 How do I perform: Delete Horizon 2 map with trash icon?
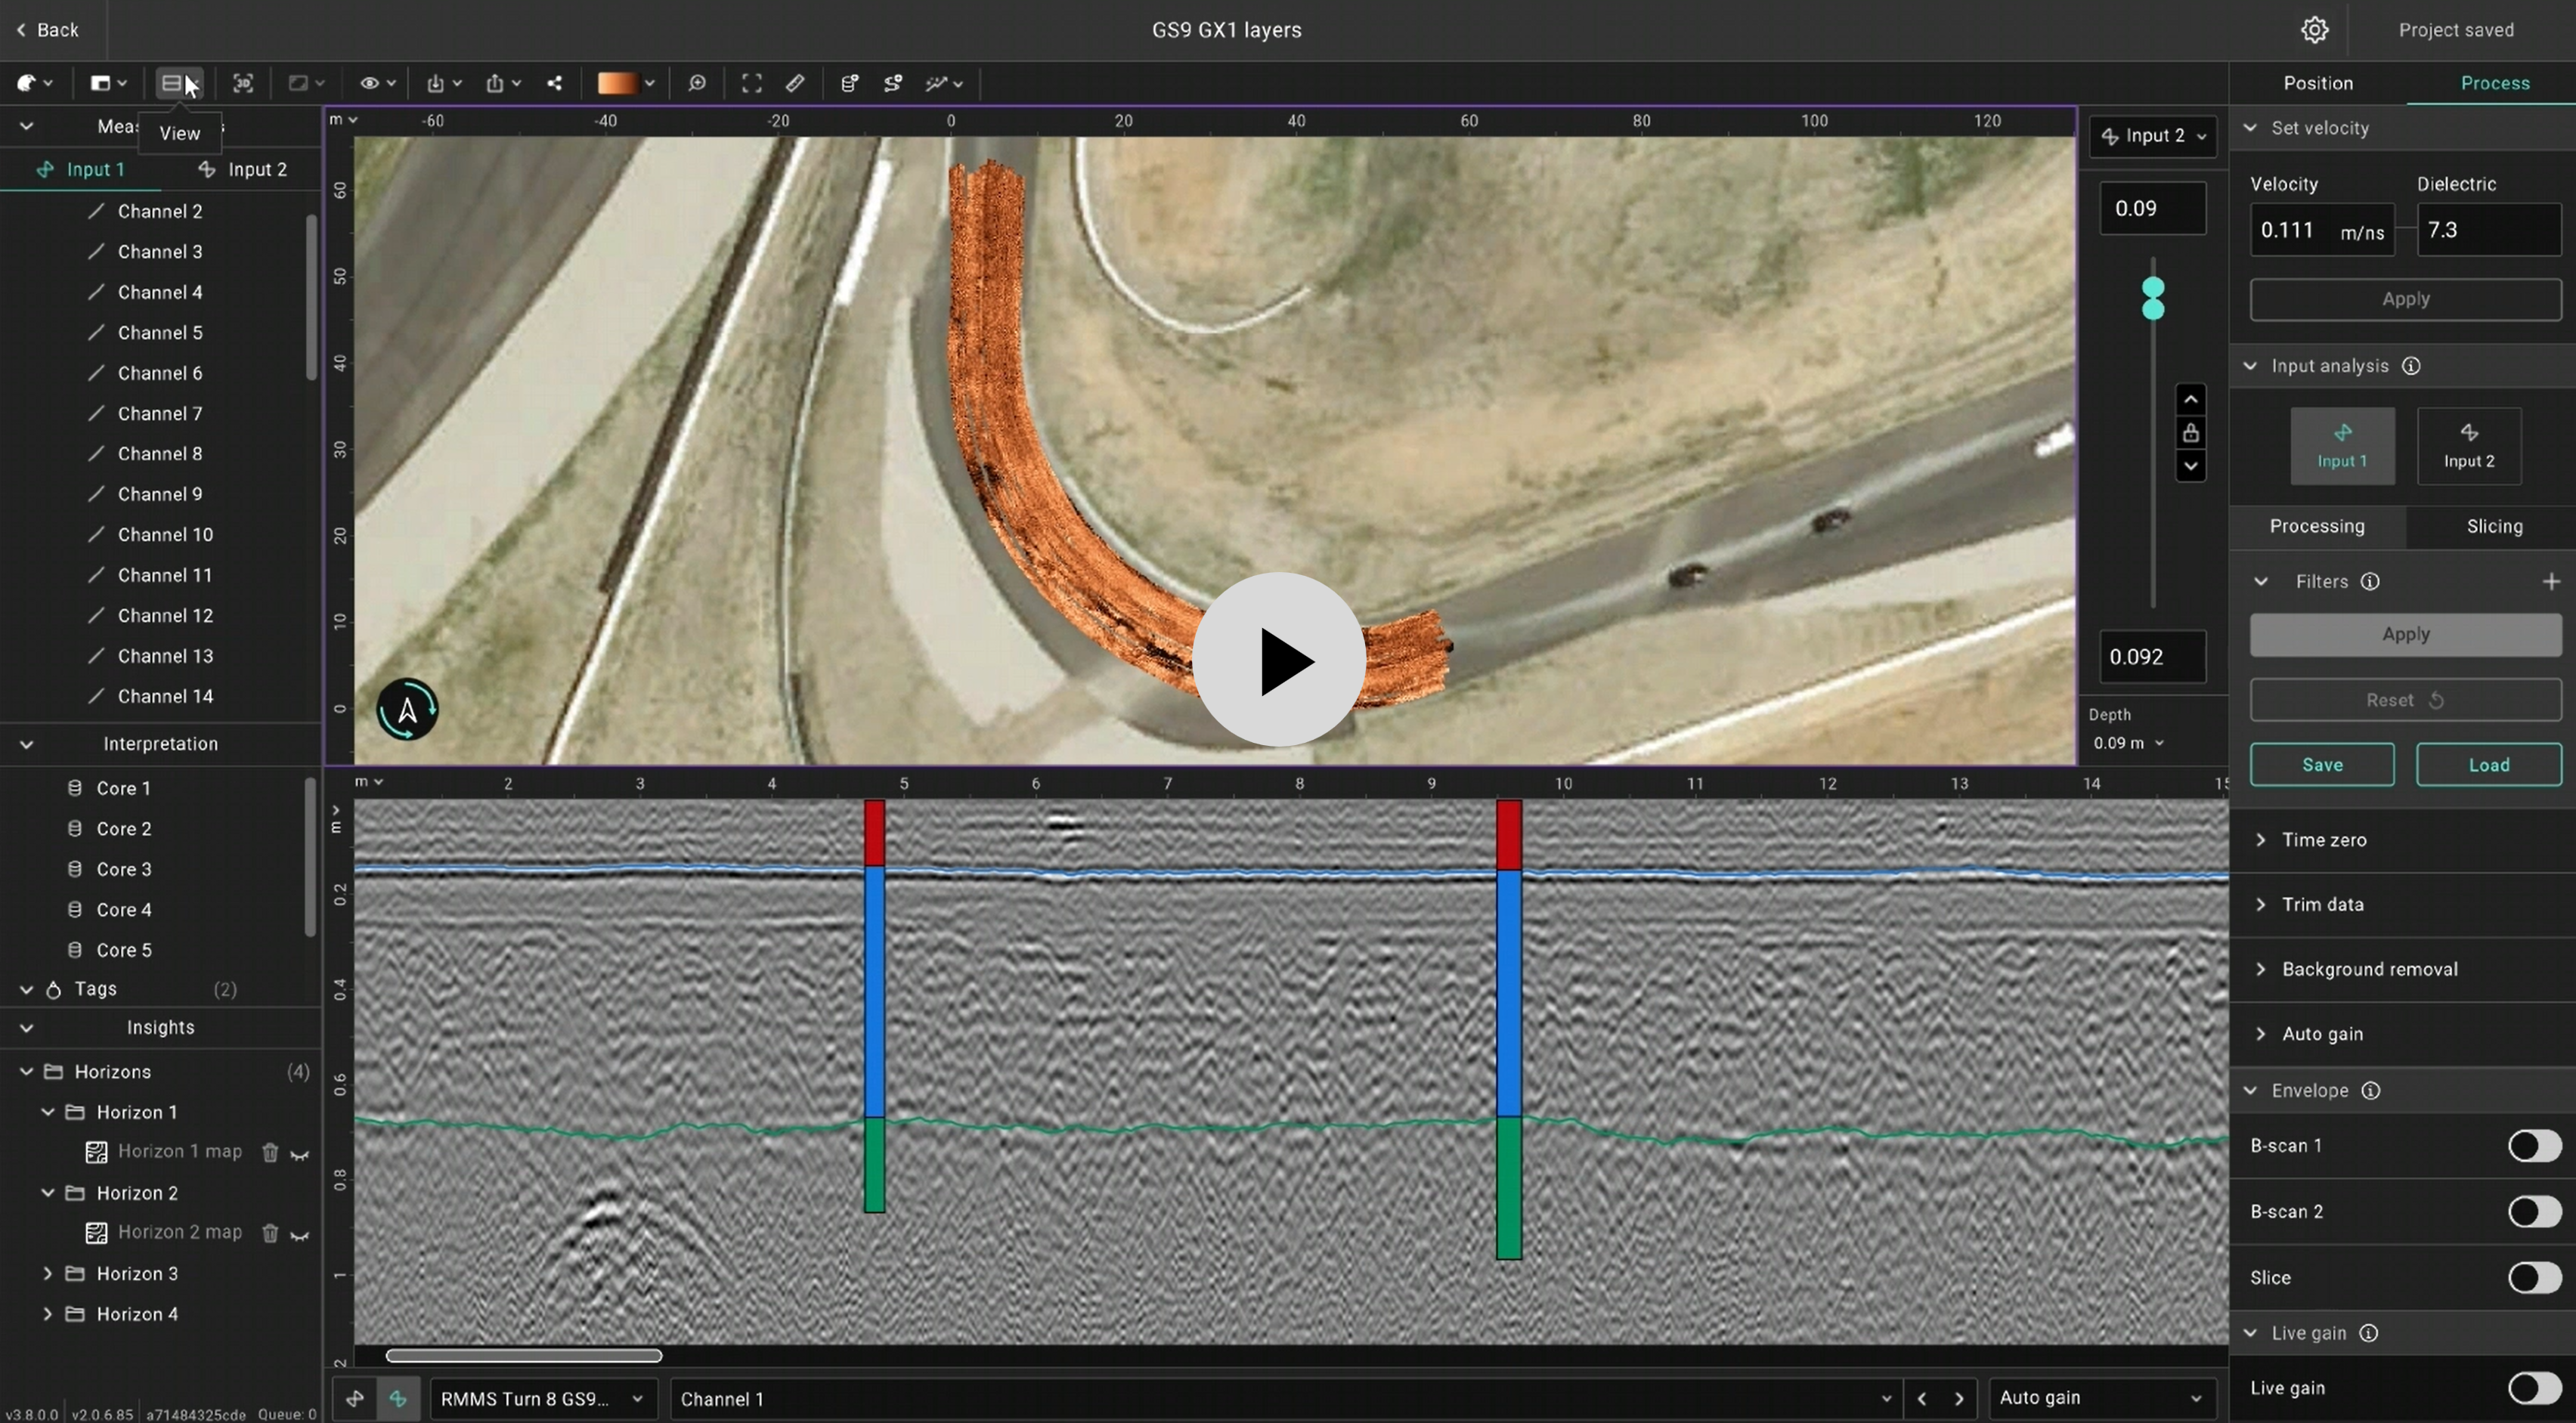[270, 1233]
